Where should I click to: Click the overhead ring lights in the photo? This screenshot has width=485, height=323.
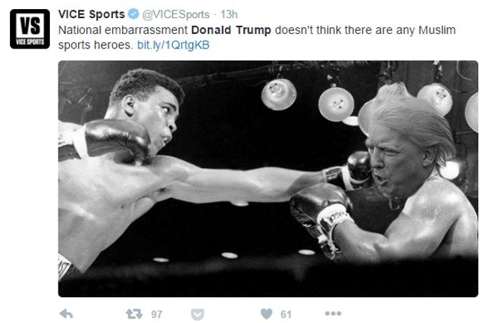click(x=336, y=104)
